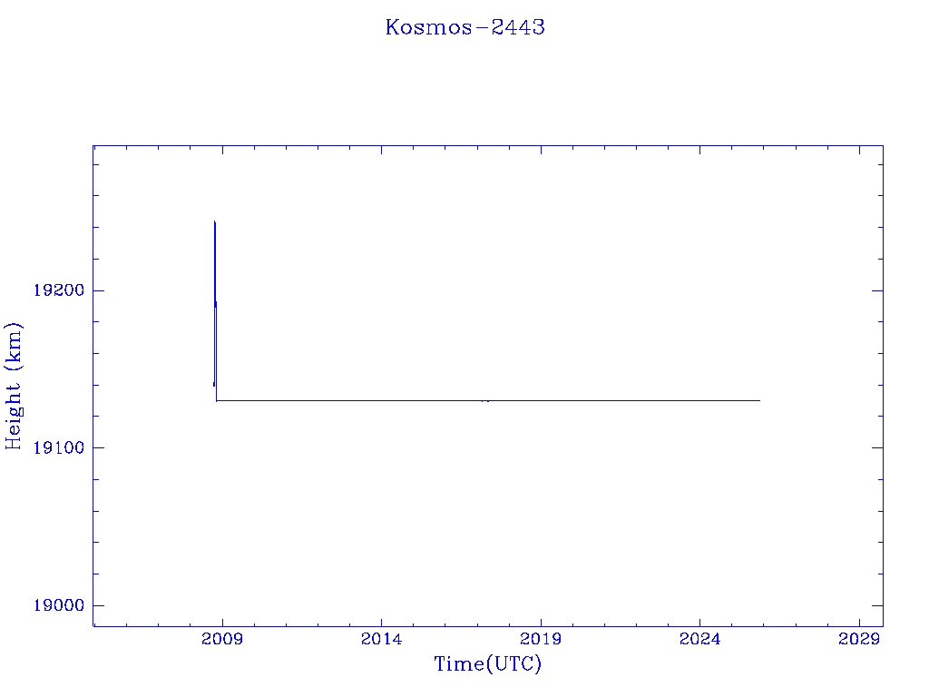Click the top of the height spike
This screenshot has width=929, height=697.
tap(214, 221)
